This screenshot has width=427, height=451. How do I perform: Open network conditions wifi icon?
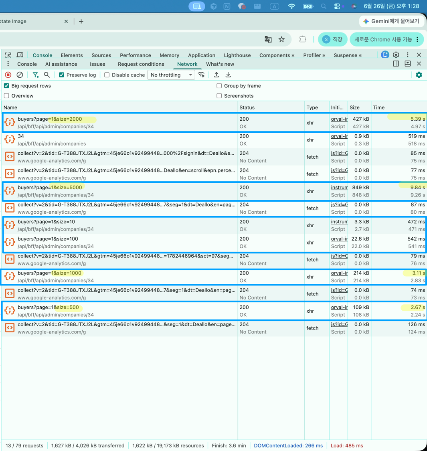201,75
